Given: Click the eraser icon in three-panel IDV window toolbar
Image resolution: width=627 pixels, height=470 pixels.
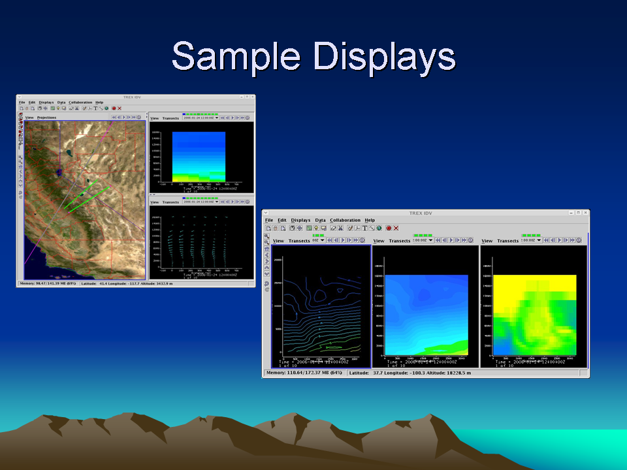Looking at the screenshot, I should coord(333,228).
